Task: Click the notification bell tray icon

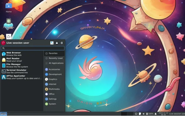Action: (156, 114)
